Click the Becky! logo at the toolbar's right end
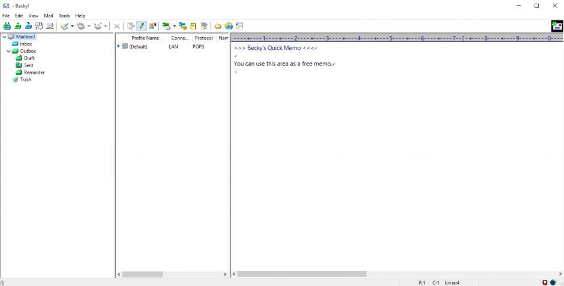The height and width of the screenshot is (286, 564). coord(557,26)
